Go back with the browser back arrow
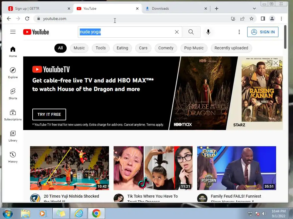 (x=9, y=19)
